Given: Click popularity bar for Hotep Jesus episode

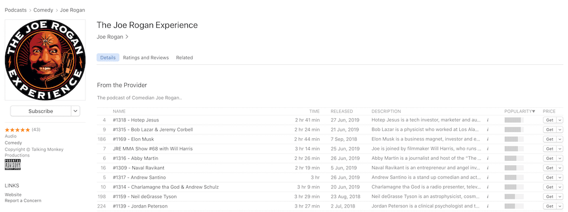Looking at the screenshot, I should 514,120.
